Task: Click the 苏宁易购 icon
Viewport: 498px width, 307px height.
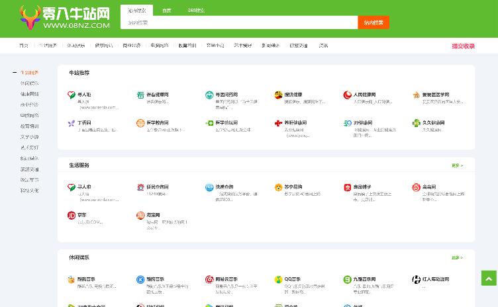Action: point(278,187)
